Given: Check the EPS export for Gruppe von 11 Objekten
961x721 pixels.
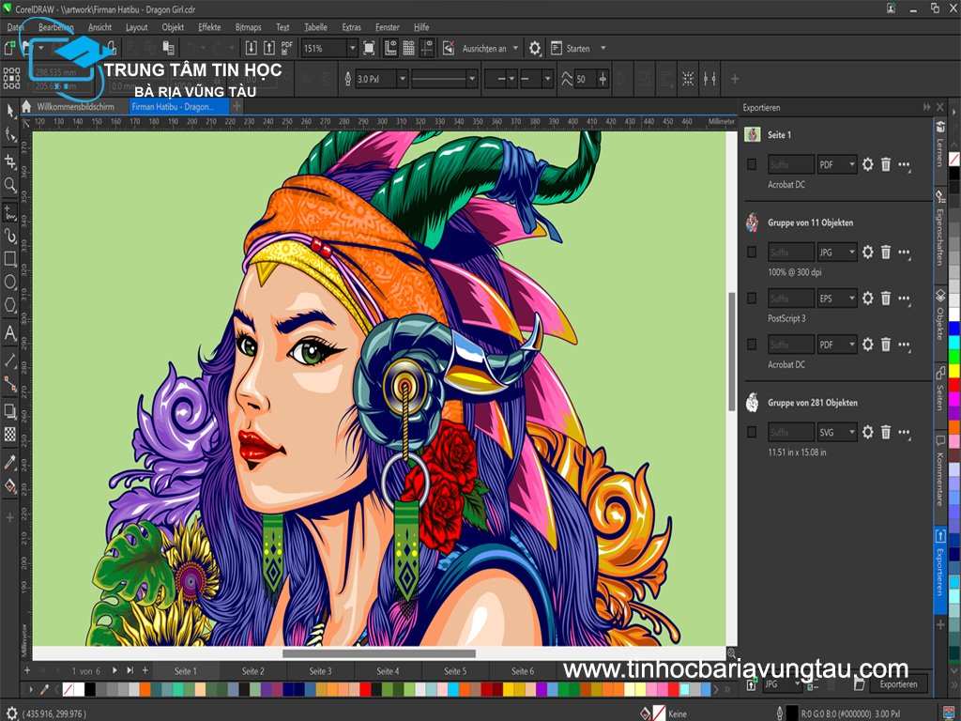Looking at the screenshot, I should coord(754,297).
